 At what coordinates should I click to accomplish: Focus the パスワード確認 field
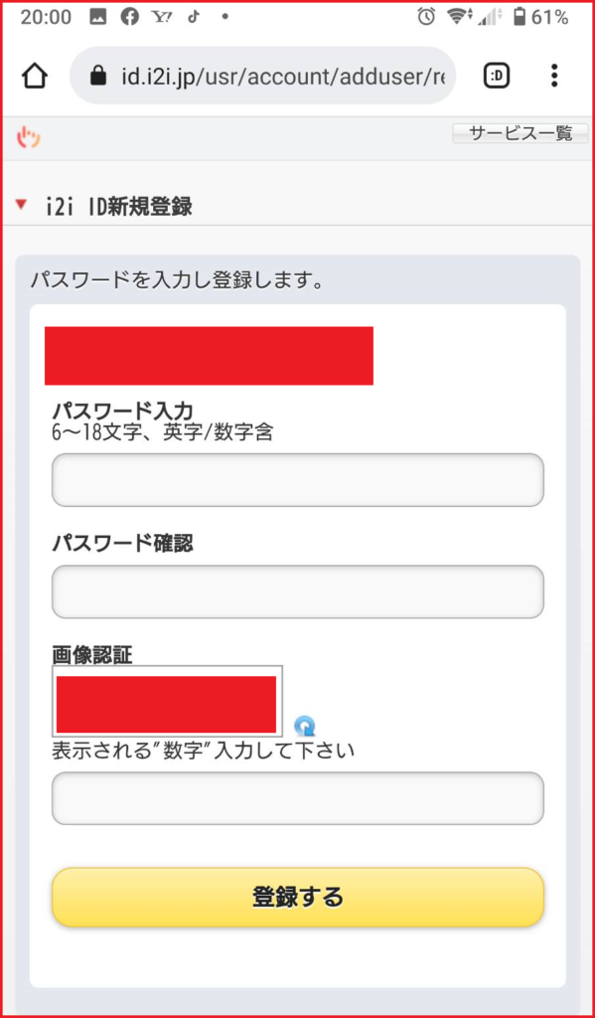298,592
